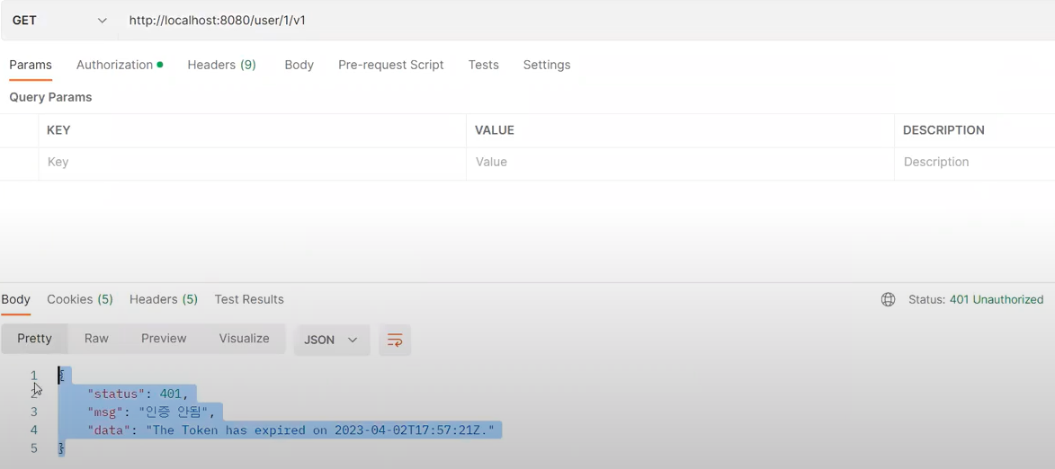Select the Pretty response view

(x=34, y=339)
